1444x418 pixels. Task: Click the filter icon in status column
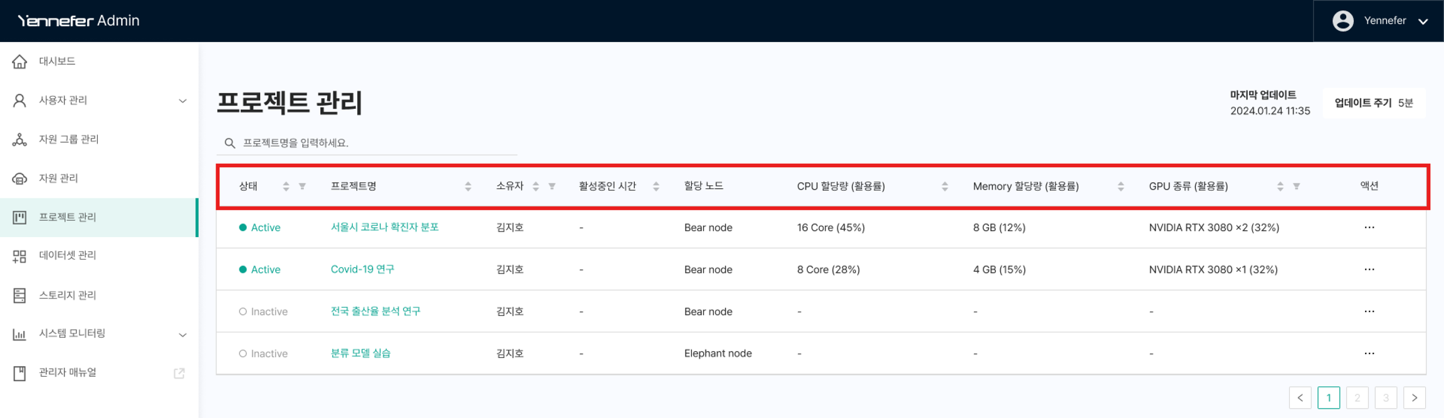(x=302, y=186)
